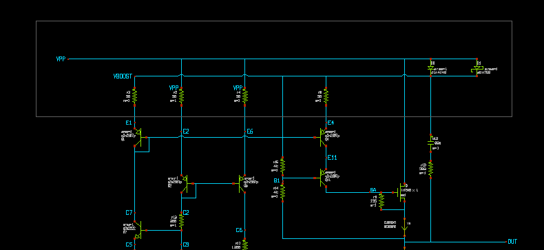
Task: Select the resistor just above the B1 label
Action: [x=283, y=166]
